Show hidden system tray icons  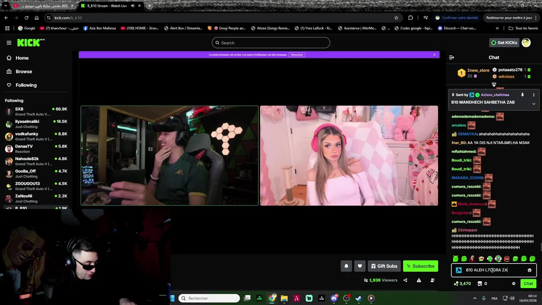(474, 298)
